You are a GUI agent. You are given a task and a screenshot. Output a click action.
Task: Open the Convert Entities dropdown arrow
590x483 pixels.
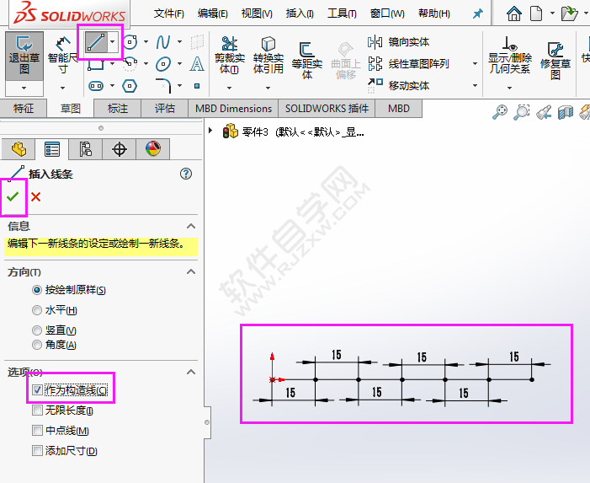268,88
